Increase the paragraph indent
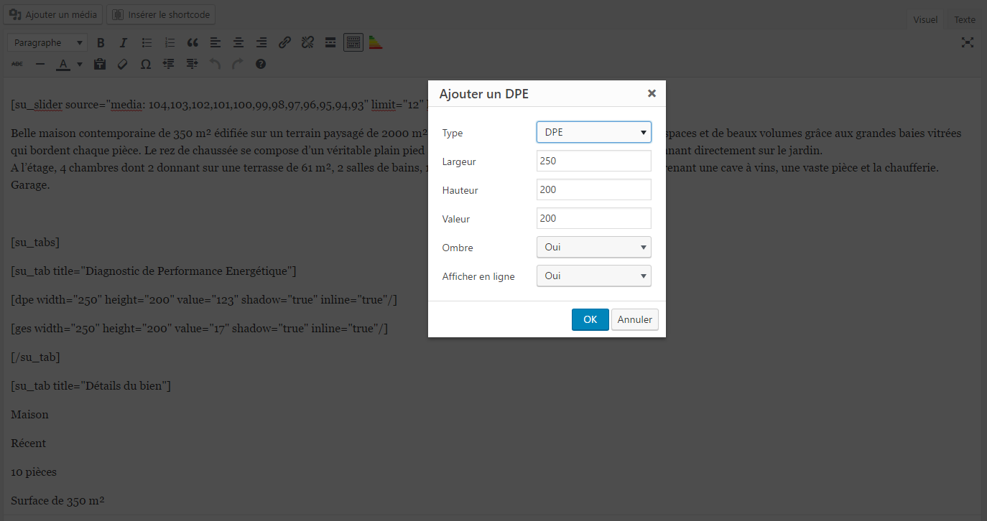987x521 pixels. 192,64
